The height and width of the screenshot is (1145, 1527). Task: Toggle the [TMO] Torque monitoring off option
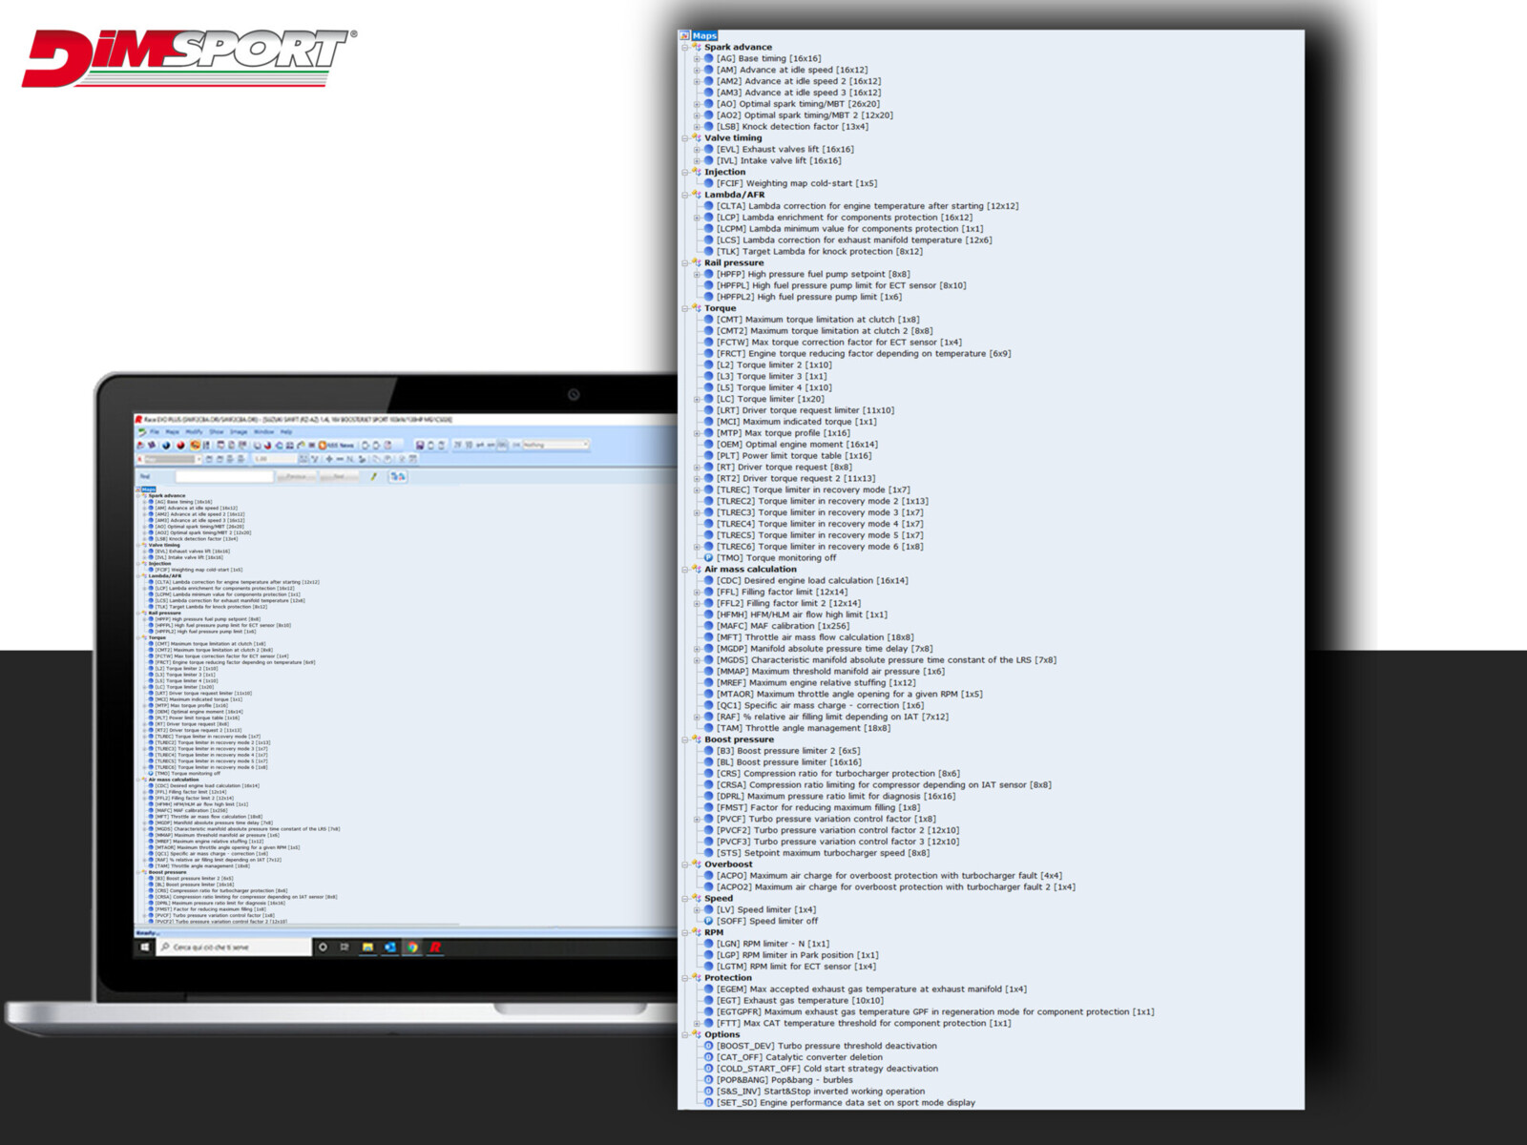[x=708, y=558]
